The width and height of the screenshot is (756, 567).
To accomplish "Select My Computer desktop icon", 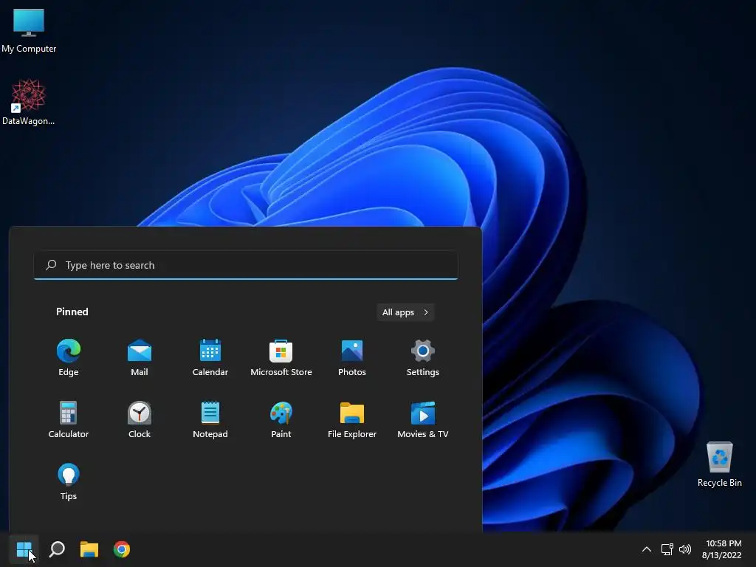I will 29,30.
